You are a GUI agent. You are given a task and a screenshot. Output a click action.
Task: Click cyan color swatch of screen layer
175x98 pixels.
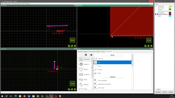pyautogui.click(x=170, y=16)
